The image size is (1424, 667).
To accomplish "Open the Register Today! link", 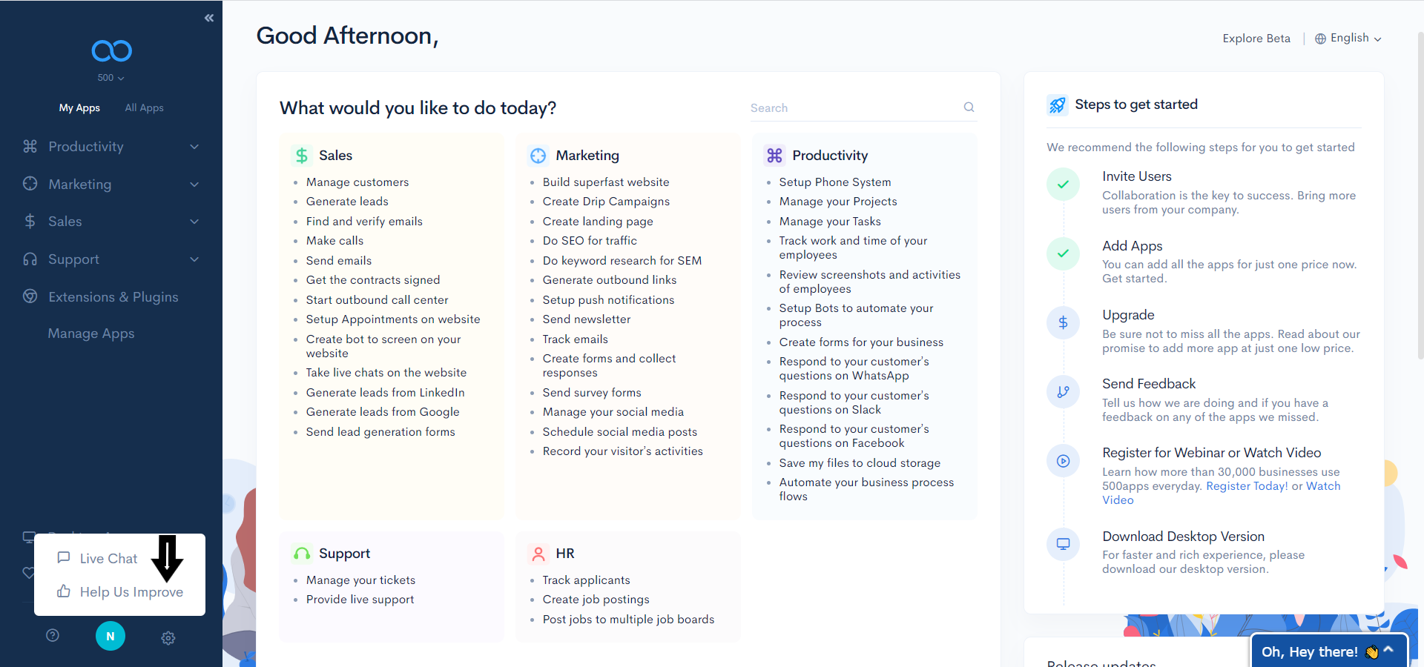I will [x=1247, y=486].
